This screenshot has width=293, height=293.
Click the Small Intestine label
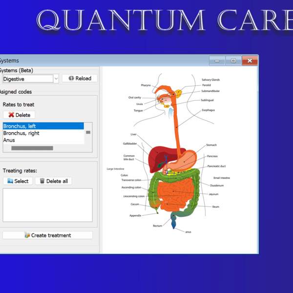(222, 178)
